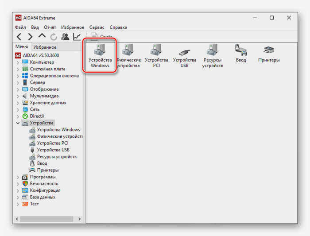Viewport: 310px width, 236px height.
Task: Collapse the Устройства tree node
Action: click(x=18, y=123)
